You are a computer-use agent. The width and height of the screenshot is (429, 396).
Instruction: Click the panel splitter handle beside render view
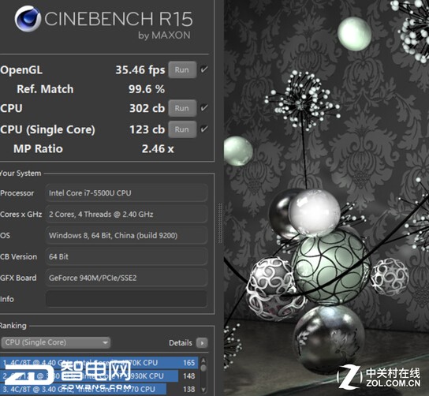coord(220,223)
